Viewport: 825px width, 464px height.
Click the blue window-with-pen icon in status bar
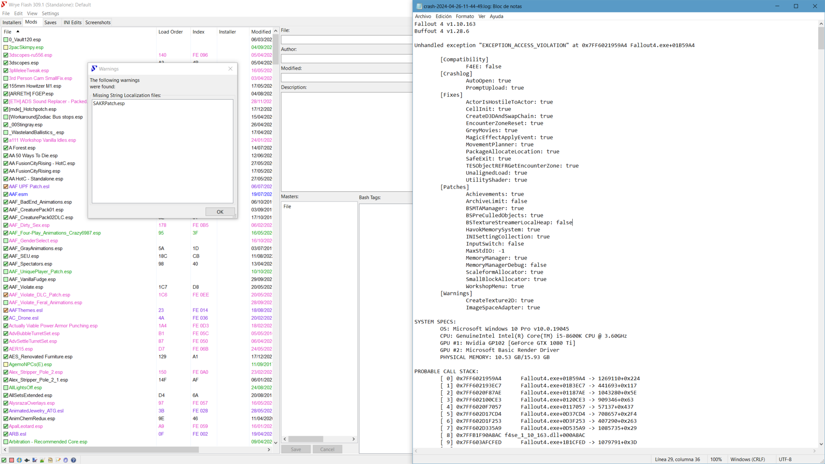(x=35, y=460)
